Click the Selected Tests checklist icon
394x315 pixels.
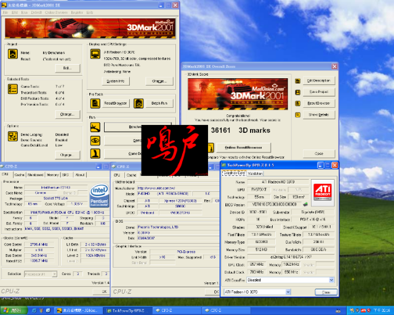12,89
